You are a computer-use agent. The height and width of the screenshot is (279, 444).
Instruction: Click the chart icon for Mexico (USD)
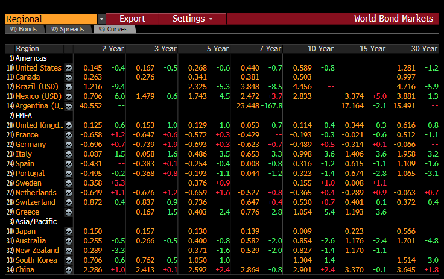69,96
